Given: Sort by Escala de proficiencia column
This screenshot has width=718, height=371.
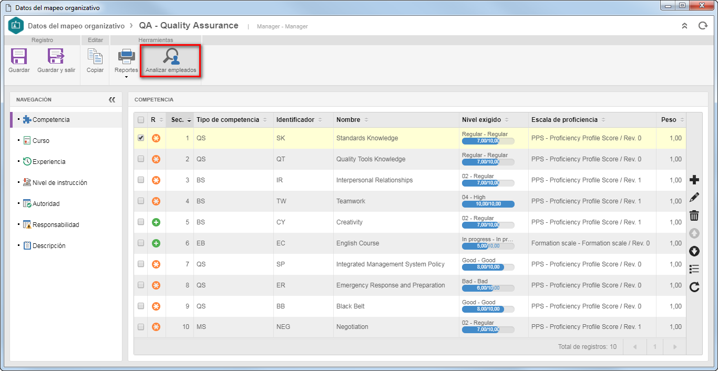Looking at the screenshot, I should pyautogui.click(x=592, y=120).
